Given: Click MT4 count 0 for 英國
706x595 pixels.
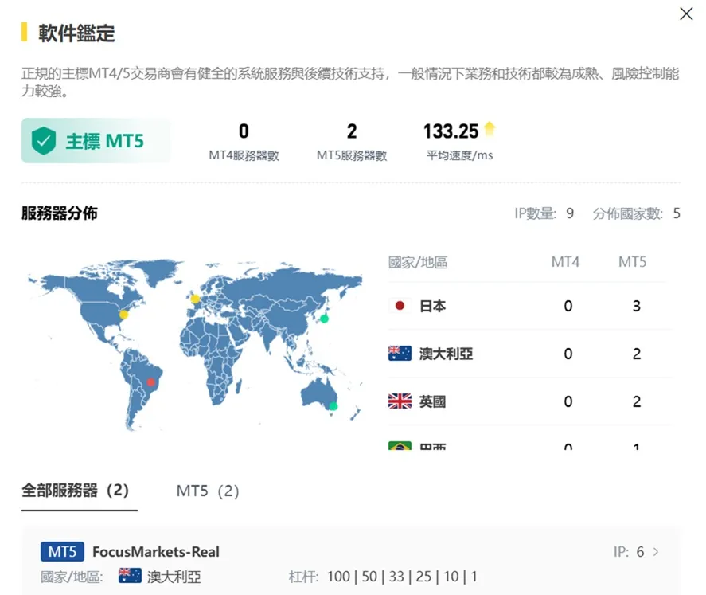Looking at the screenshot, I should (568, 401).
